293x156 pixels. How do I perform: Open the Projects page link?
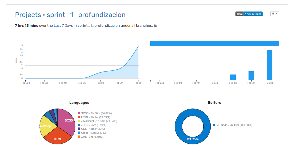click(x=28, y=15)
